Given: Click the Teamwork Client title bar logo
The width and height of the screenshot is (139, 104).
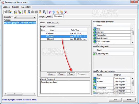Looking at the screenshot, I should 3,2.
